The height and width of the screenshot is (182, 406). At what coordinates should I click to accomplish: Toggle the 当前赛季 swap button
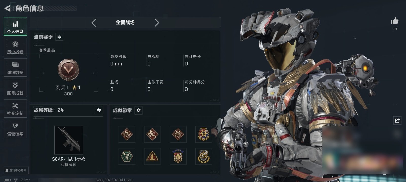[59, 37]
